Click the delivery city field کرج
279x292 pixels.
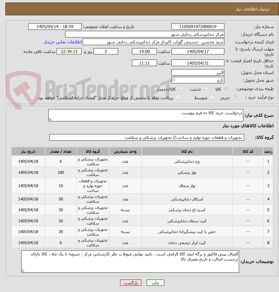pyautogui.click(x=198, y=80)
